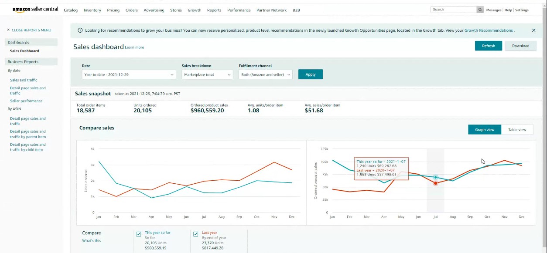
Task: Click the What's this link
Action: point(92,240)
